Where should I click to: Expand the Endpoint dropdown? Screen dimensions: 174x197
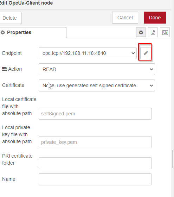click(88, 53)
